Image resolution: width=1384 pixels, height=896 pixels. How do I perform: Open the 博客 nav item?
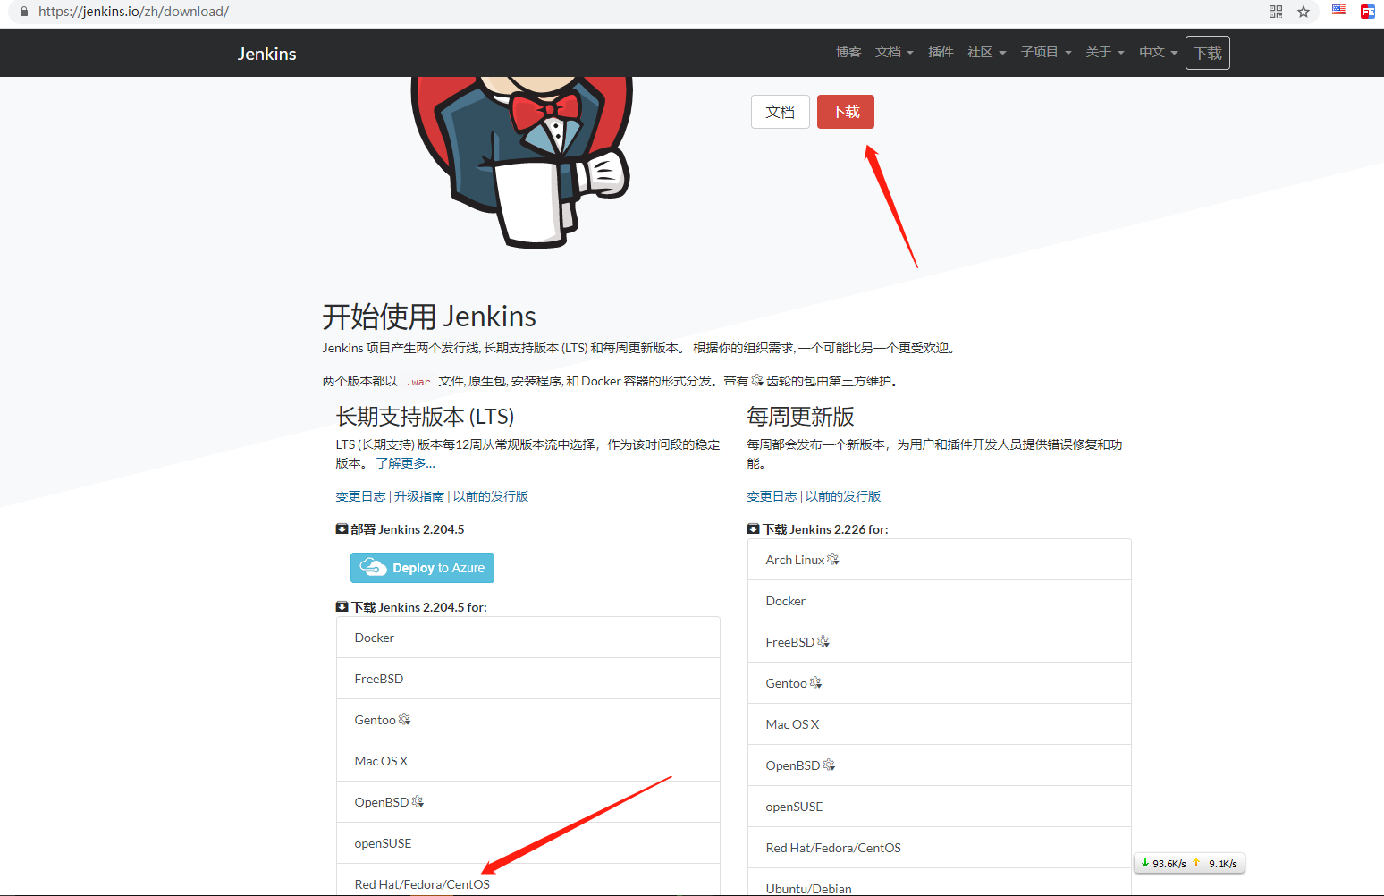coord(848,52)
